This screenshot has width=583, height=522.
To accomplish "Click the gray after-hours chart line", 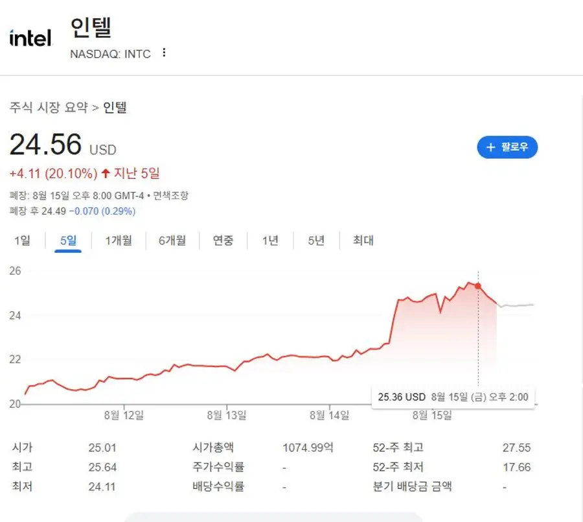I will [516, 305].
